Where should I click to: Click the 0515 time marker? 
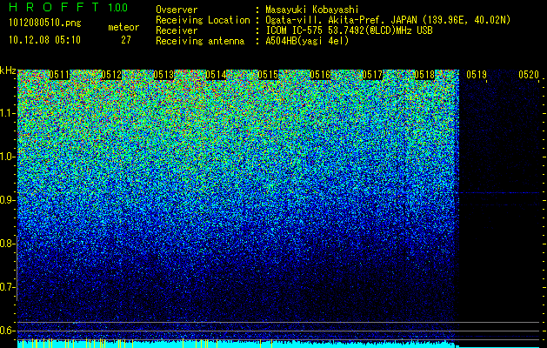pyautogui.click(x=268, y=75)
